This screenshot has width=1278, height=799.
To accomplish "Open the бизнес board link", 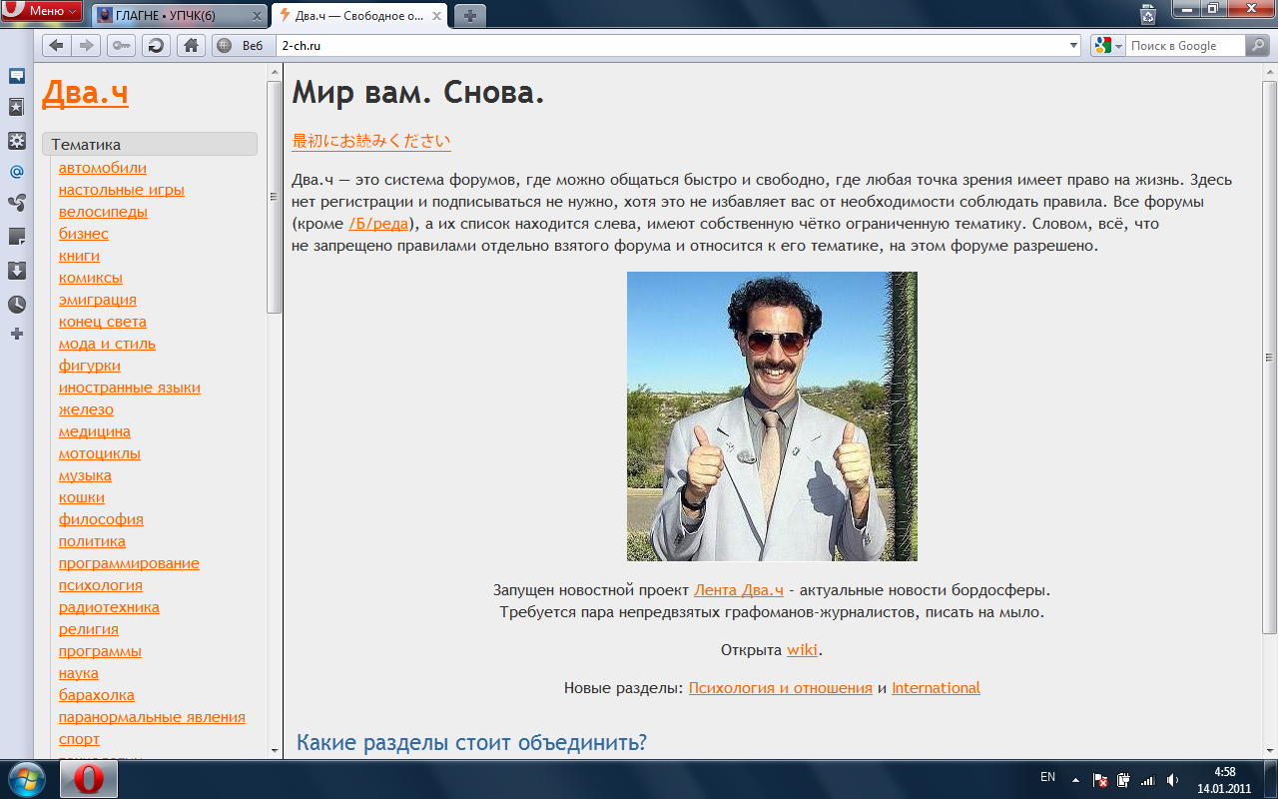I will click(x=84, y=234).
